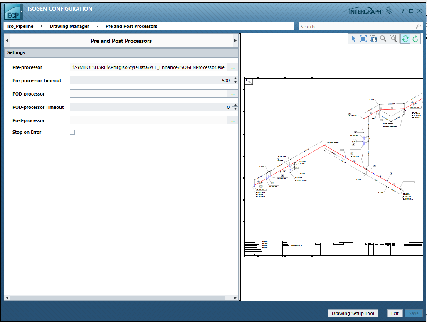The width and height of the screenshot is (427, 322).
Task: Decrease POD-processor Timeout value
Action: 236,109
